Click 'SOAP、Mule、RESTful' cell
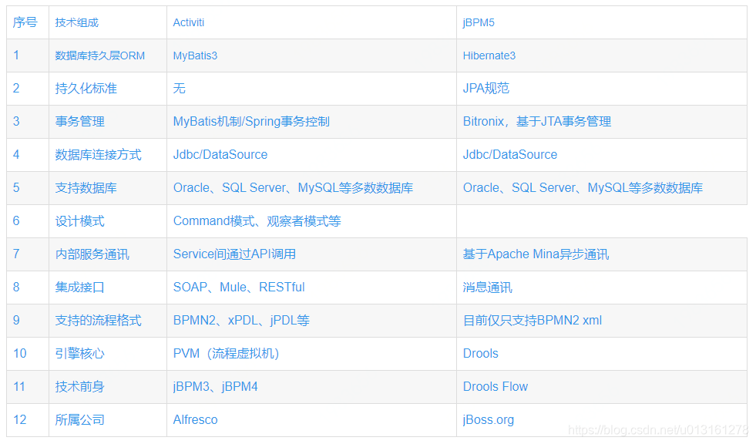 pyautogui.click(x=311, y=288)
